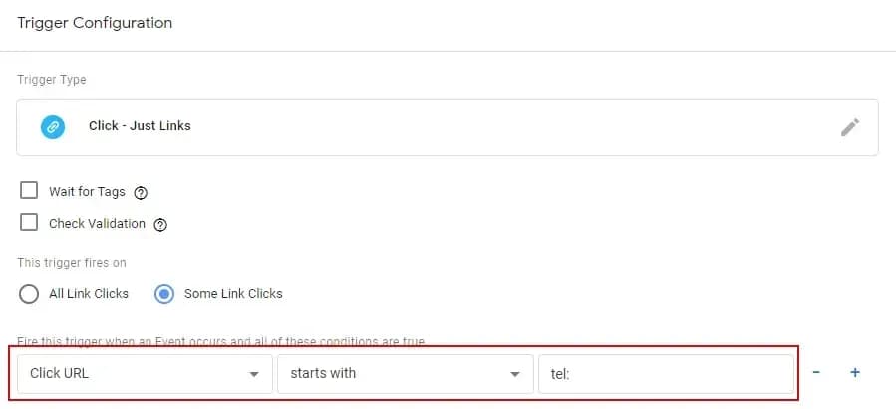Enable the Wait for Tags checkbox
896x409 pixels.
[30, 191]
